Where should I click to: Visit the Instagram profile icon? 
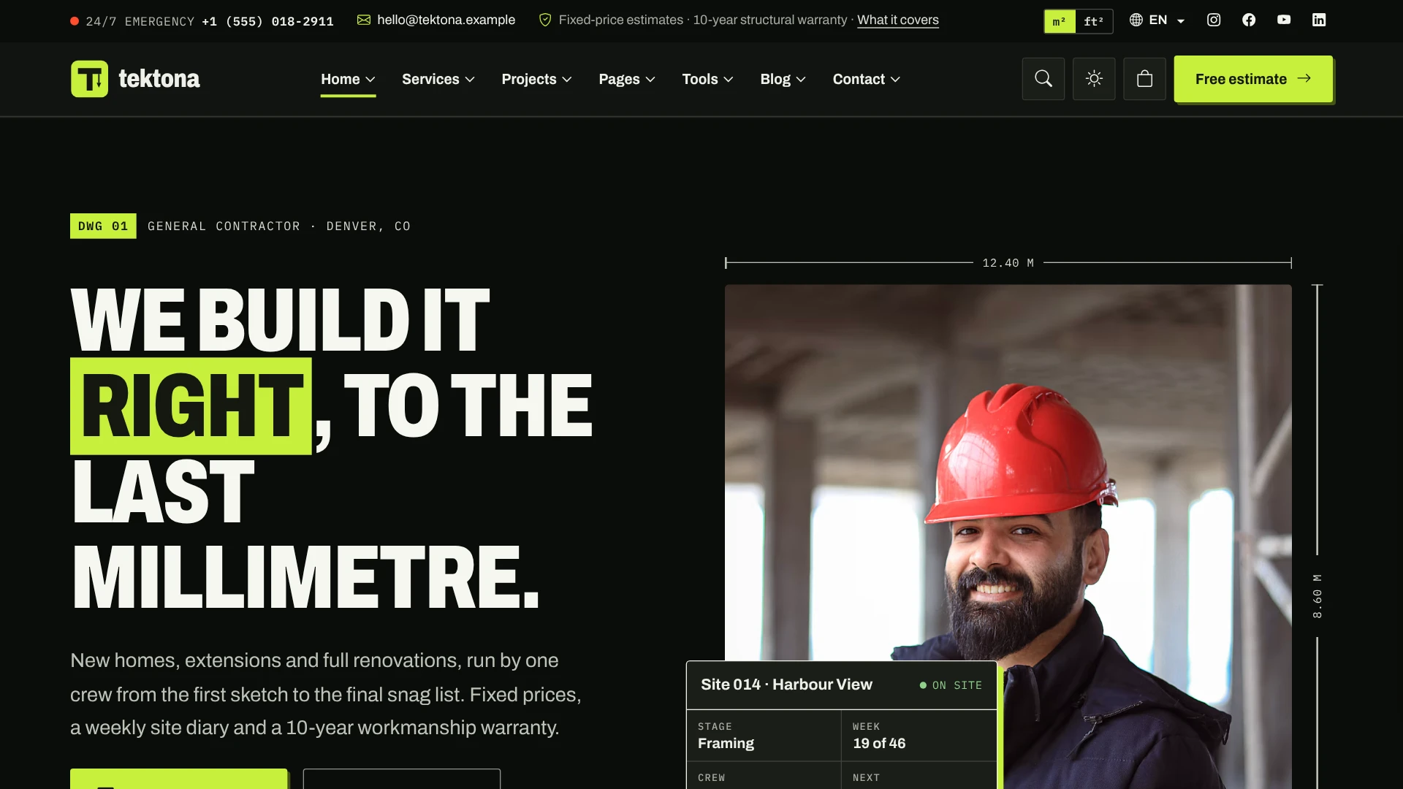pyautogui.click(x=1214, y=20)
